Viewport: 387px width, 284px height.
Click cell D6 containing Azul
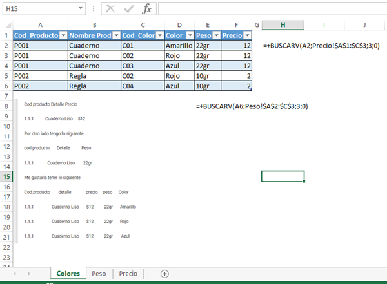[x=179, y=86]
